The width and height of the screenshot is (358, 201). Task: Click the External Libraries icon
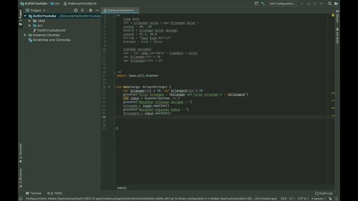[30, 35]
